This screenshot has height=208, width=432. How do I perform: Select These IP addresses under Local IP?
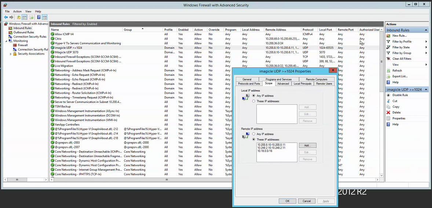(254, 101)
